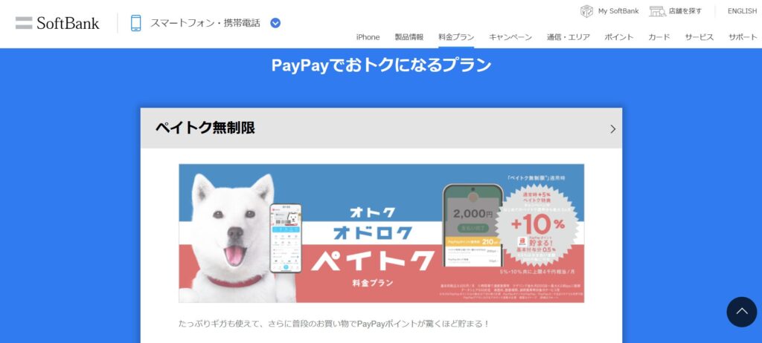This screenshot has height=343, width=762.
Task: Open the ポイント menu
Action: (618, 37)
